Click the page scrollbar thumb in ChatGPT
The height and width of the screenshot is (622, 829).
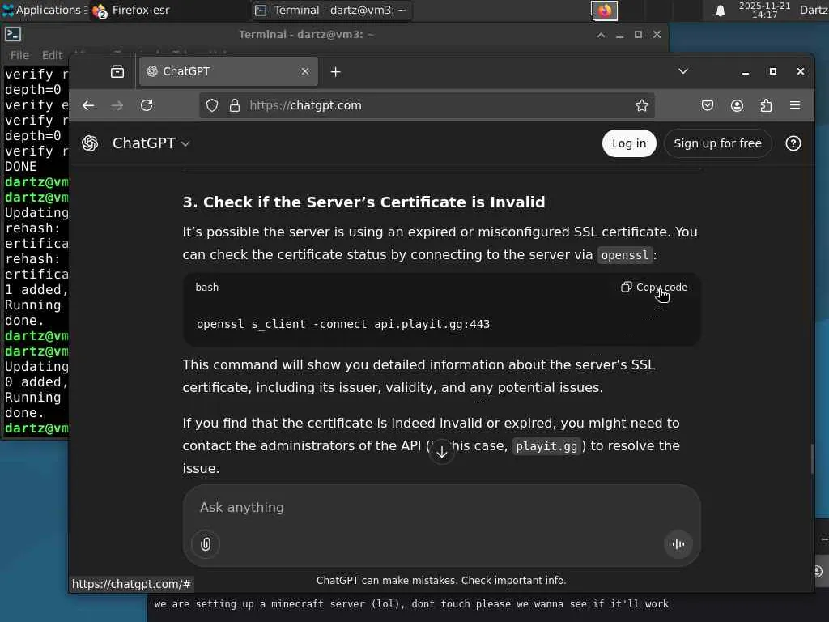click(x=812, y=459)
